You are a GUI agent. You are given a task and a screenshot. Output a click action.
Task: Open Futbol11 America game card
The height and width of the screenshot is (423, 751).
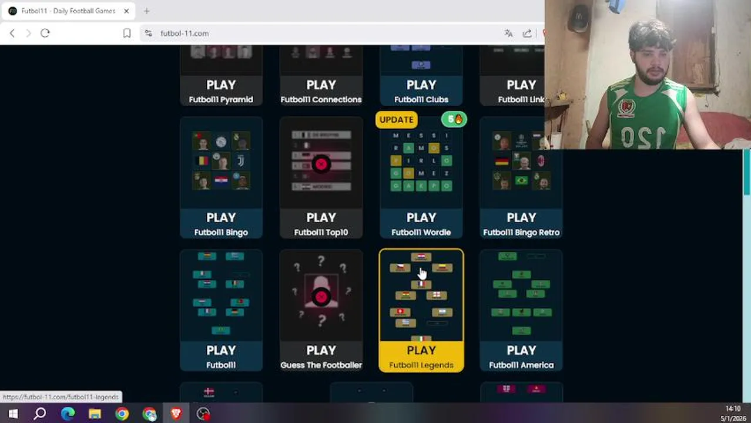coord(521,310)
